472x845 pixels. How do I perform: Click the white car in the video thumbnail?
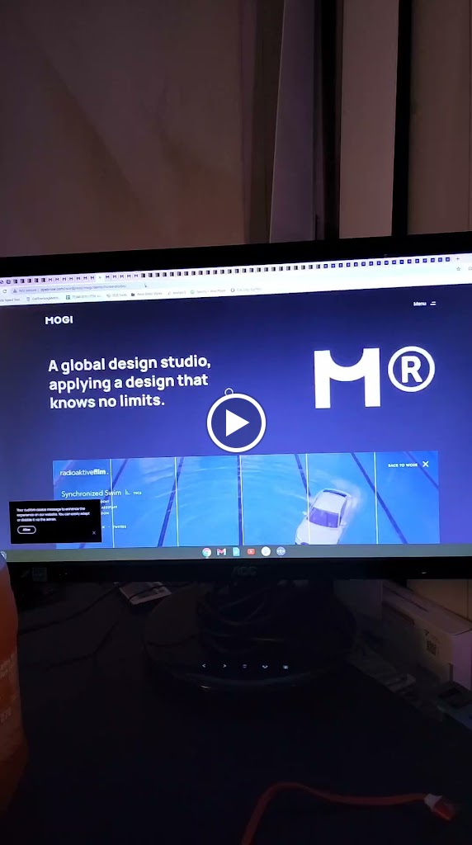[x=323, y=515]
